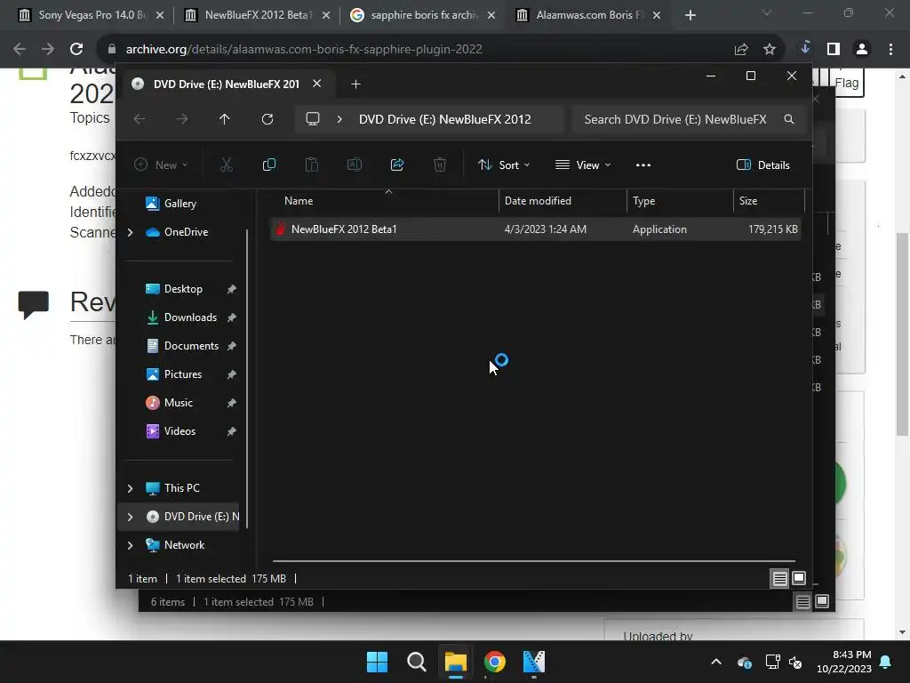Viewport: 910px width, 683px height.
Task: Open Downloads in navigation pane
Action: pyautogui.click(x=190, y=317)
